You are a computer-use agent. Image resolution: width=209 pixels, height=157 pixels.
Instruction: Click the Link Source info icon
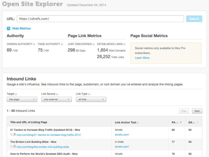(x=57, y=94)
